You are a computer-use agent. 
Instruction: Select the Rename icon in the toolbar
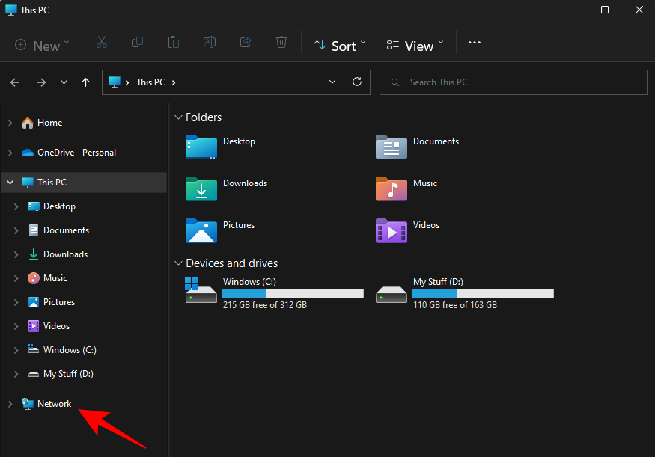[x=210, y=43]
